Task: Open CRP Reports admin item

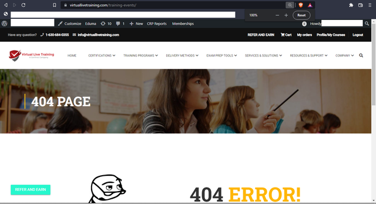Action: pos(157,24)
